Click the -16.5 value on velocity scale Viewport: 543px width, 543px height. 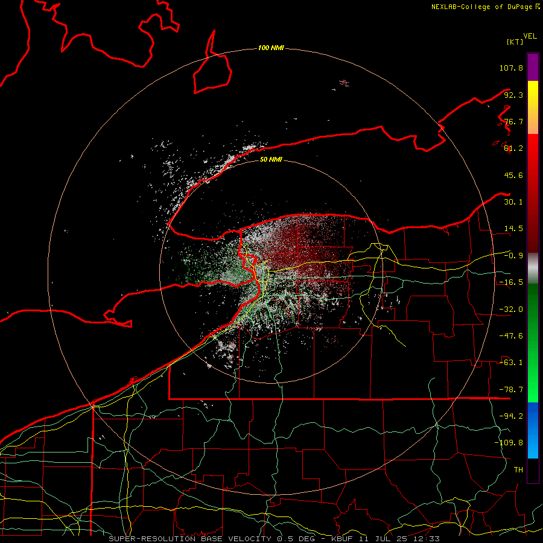point(511,282)
